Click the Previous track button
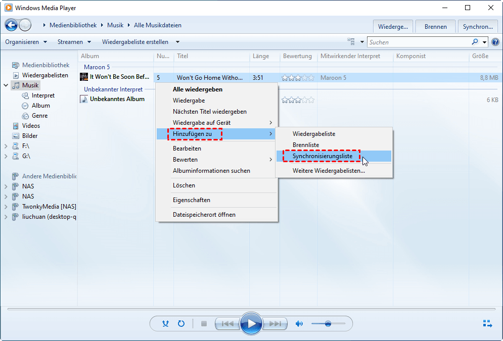Viewport: 503px width, 341px height. (x=227, y=324)
